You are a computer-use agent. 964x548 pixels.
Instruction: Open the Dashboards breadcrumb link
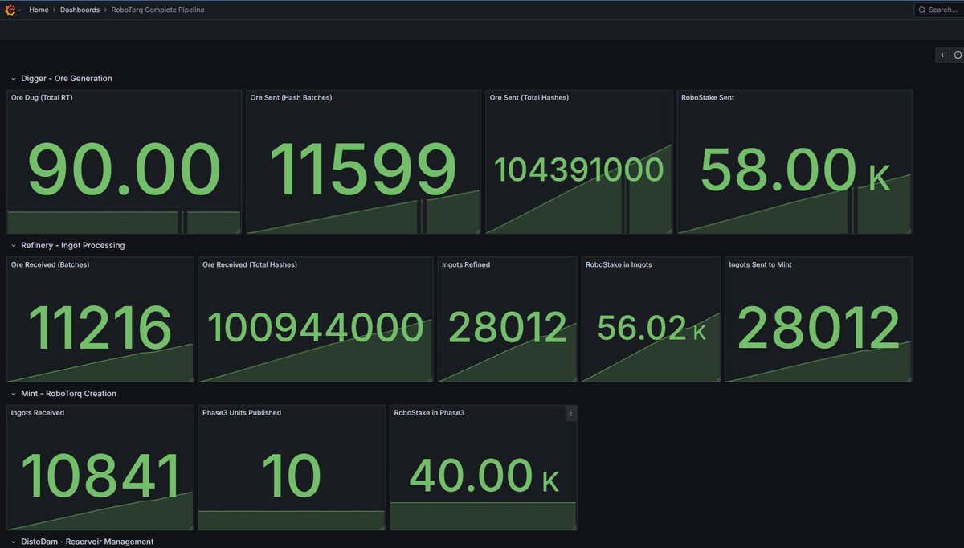pyautogui.click(x=80, y=10)
